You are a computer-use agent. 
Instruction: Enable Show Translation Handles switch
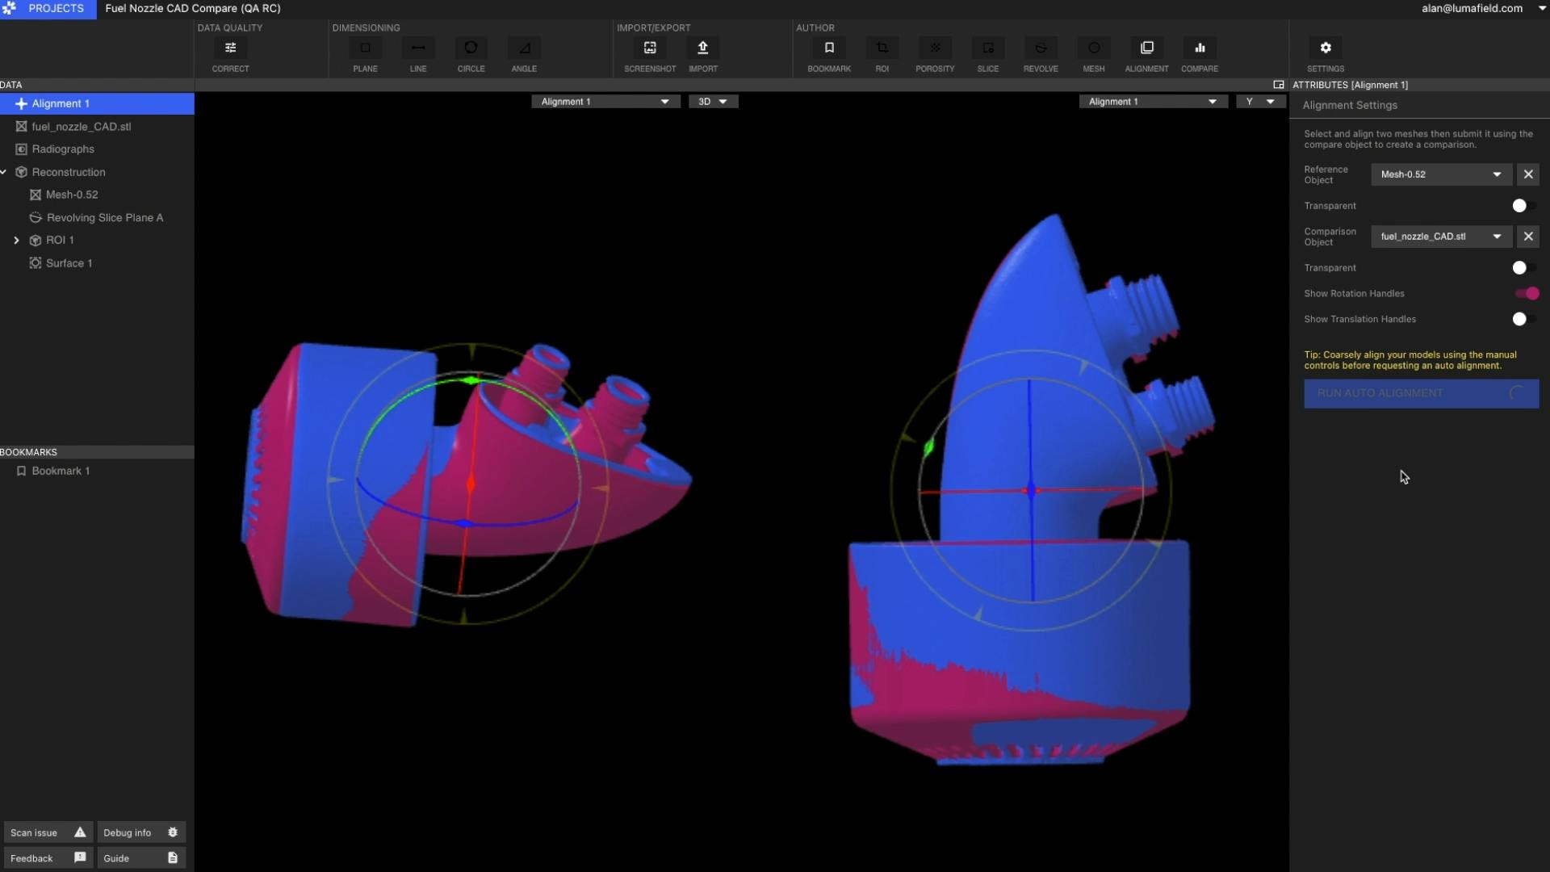tap(1523, 320)
